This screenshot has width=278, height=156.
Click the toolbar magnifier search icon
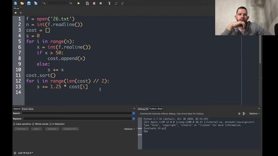click(71, 3)
